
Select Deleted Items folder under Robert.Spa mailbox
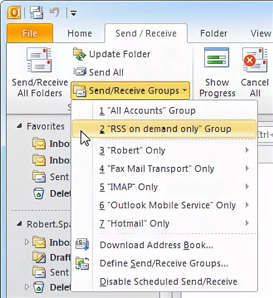tap(52, 287)
